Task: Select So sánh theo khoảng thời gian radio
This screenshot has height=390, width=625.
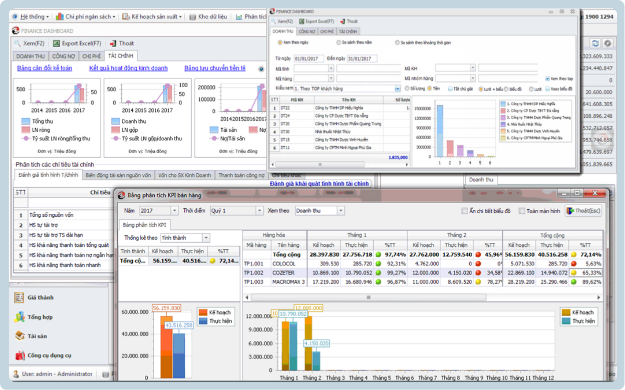Action: [398, 43]
